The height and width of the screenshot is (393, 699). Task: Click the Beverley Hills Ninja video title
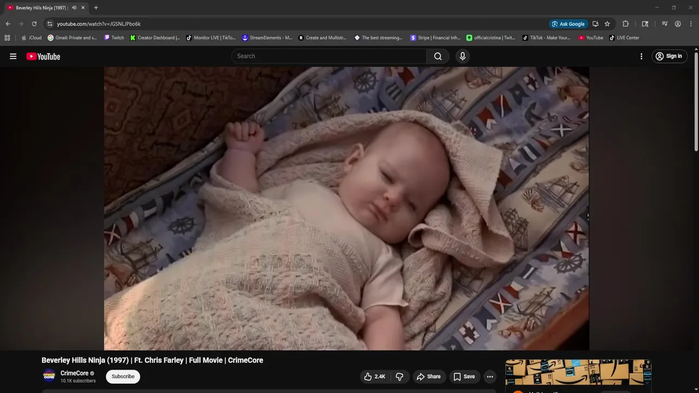click(152, 360)
